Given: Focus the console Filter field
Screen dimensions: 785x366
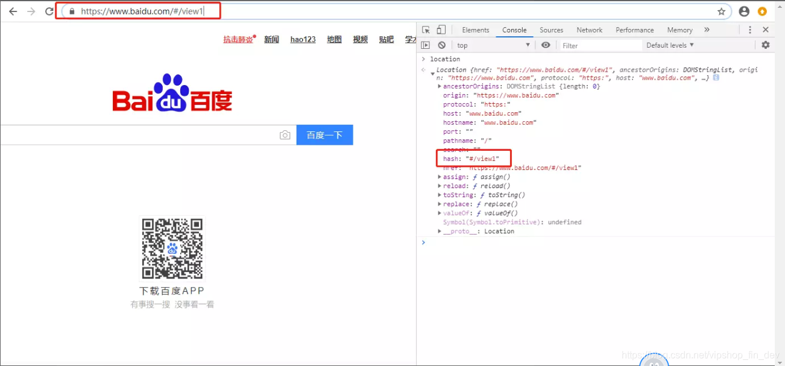Looking at the screenshot, I should [601, 45].
